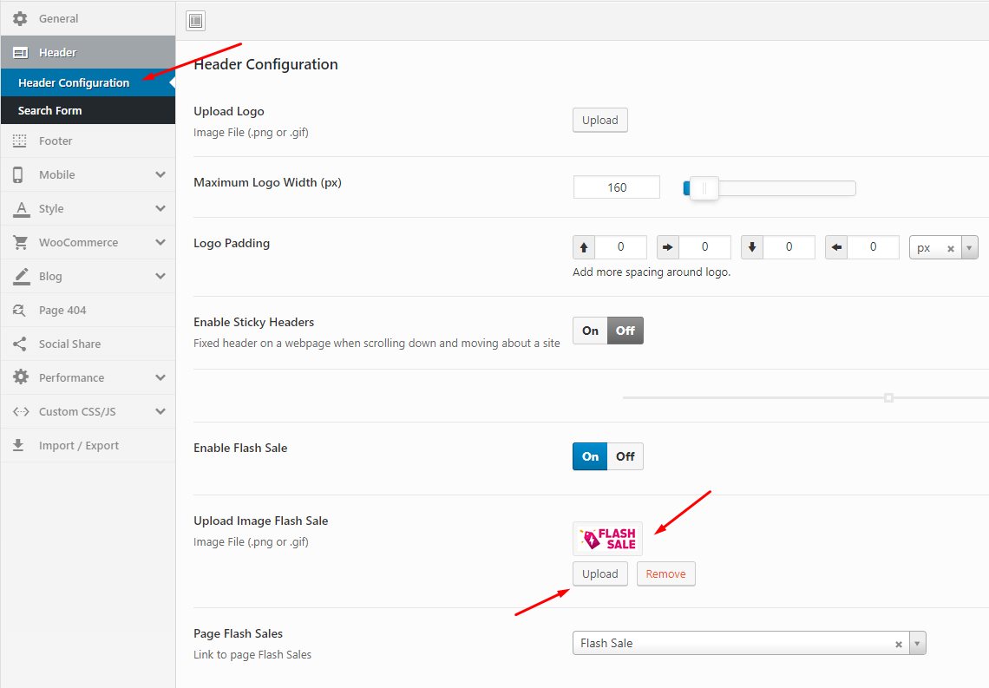Image resolution: width=989 pixels, height=688 pixels.
Task: Expand the Mobile menu chevron
Action: pyautogui.click(x=160, y=174)
